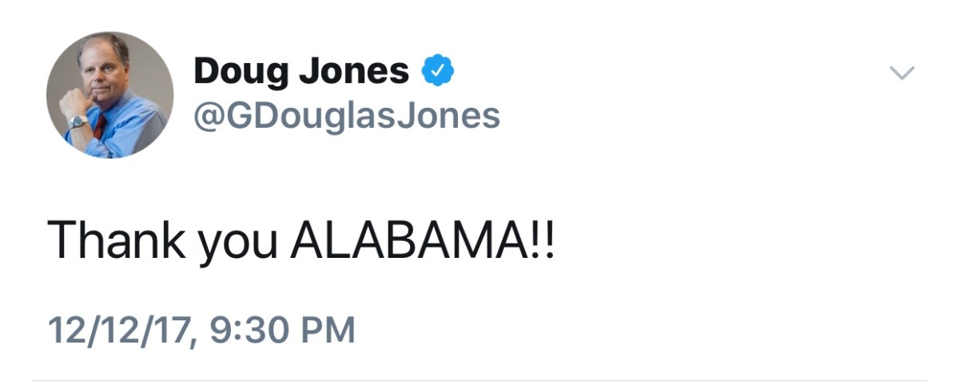959x388 pixels.
Task: Open the @GDouglasJones handle link
Action: pyautogui.click(x=347, y=117)
